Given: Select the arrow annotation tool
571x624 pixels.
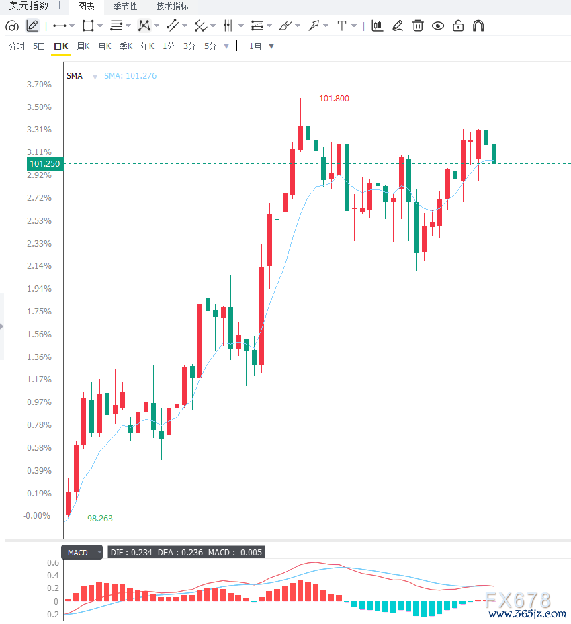Looking at the screenshot, I should 314,26.
